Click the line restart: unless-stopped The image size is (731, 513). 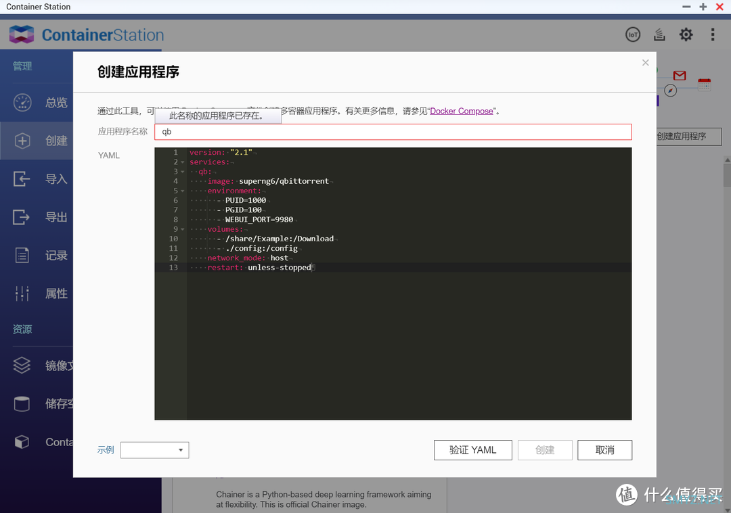(x=259, y=267)
